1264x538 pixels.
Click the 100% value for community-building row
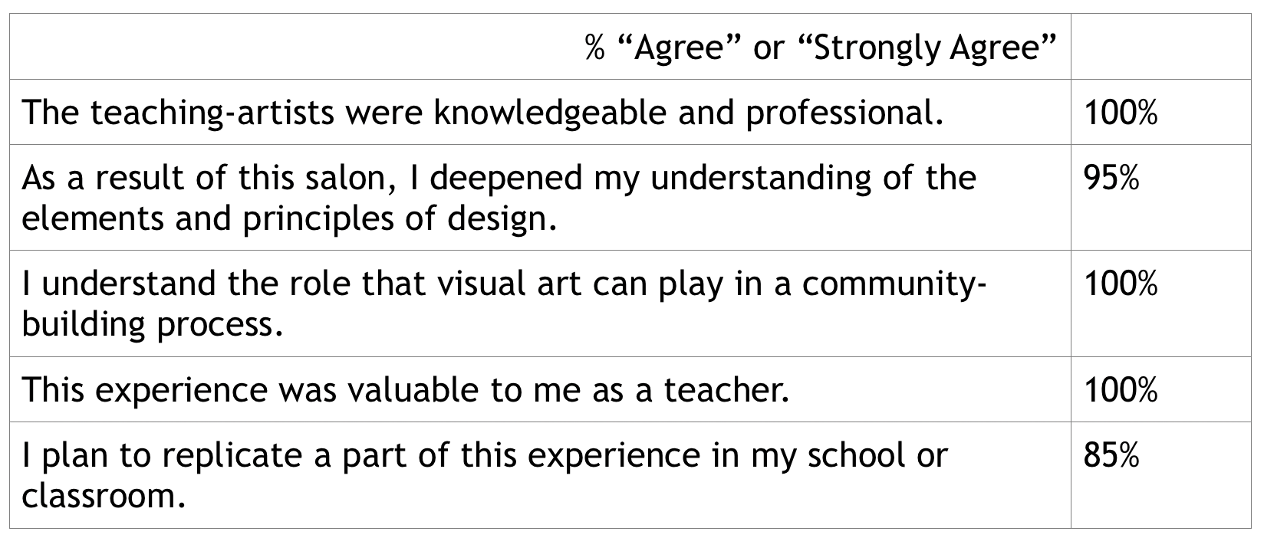tap(1121, 284)
